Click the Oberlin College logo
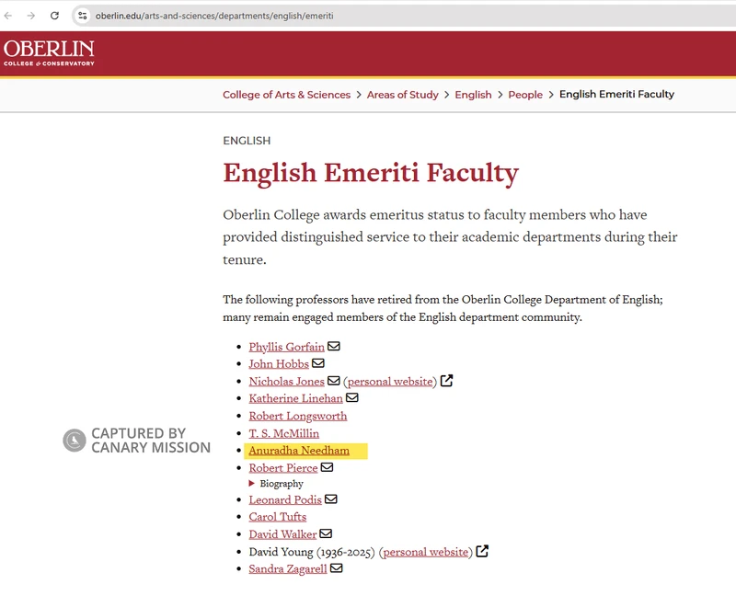736x596 pixels. pyautogui.click(x=49, y=53)
